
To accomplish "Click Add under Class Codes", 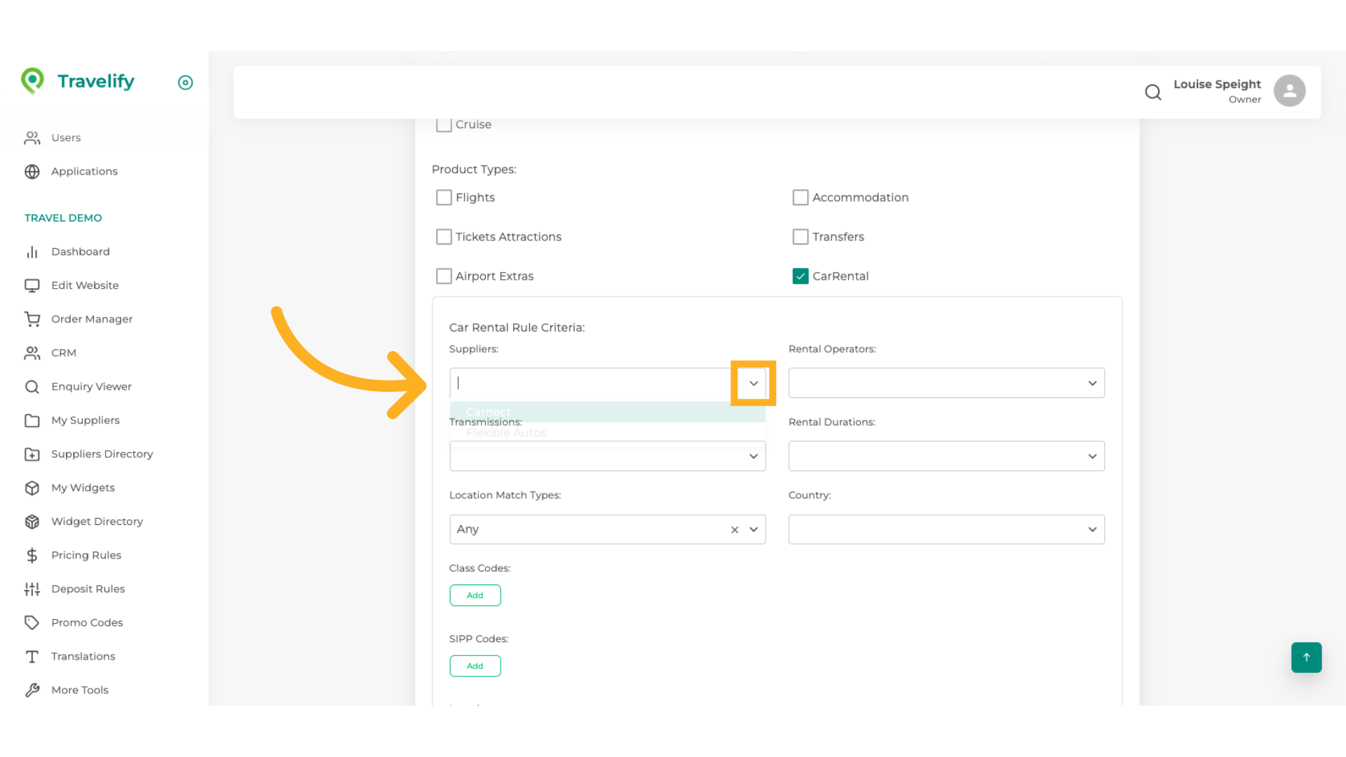I will click(475, 594).
